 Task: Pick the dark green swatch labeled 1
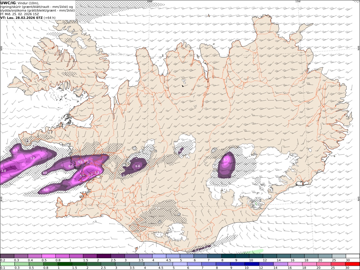tap(65, 264)
